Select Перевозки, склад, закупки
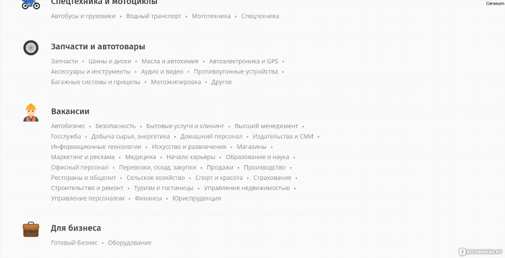 [158, 167]
